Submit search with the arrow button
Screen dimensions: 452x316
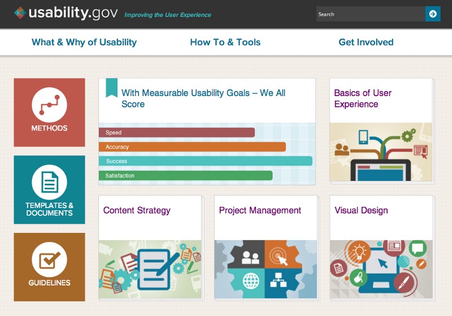433,14
